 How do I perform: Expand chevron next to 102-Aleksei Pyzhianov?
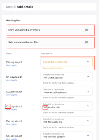pyautogui.click(x=88, y=91)
